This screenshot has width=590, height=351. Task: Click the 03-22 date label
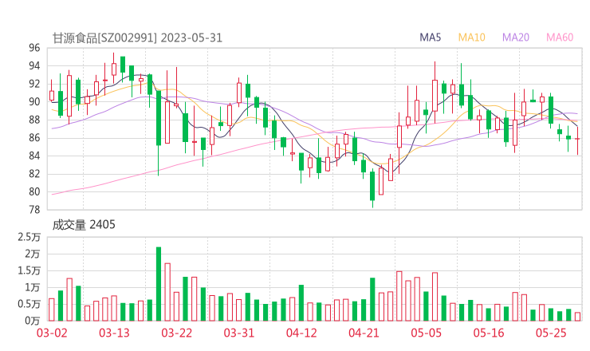pyautogui.click(x=177, y=333)
